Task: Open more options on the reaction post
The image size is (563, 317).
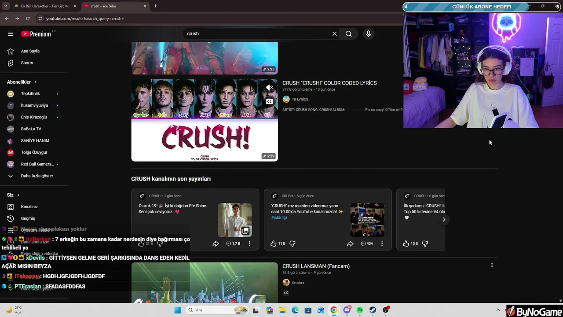Action: [x=382, y=243]
